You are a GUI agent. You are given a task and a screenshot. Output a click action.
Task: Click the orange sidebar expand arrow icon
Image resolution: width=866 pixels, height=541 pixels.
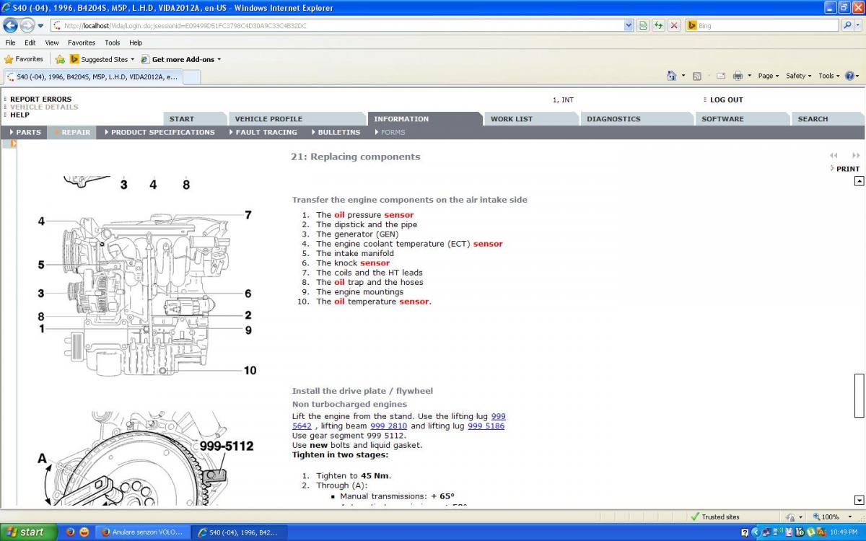click(x=13, y=144)
